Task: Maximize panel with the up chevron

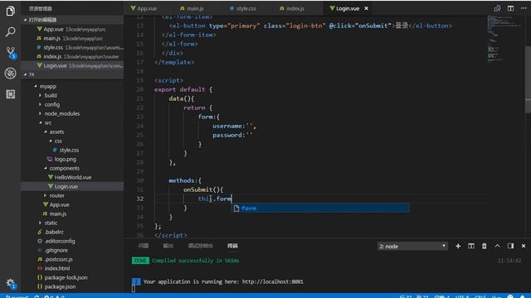Action: 497,246
